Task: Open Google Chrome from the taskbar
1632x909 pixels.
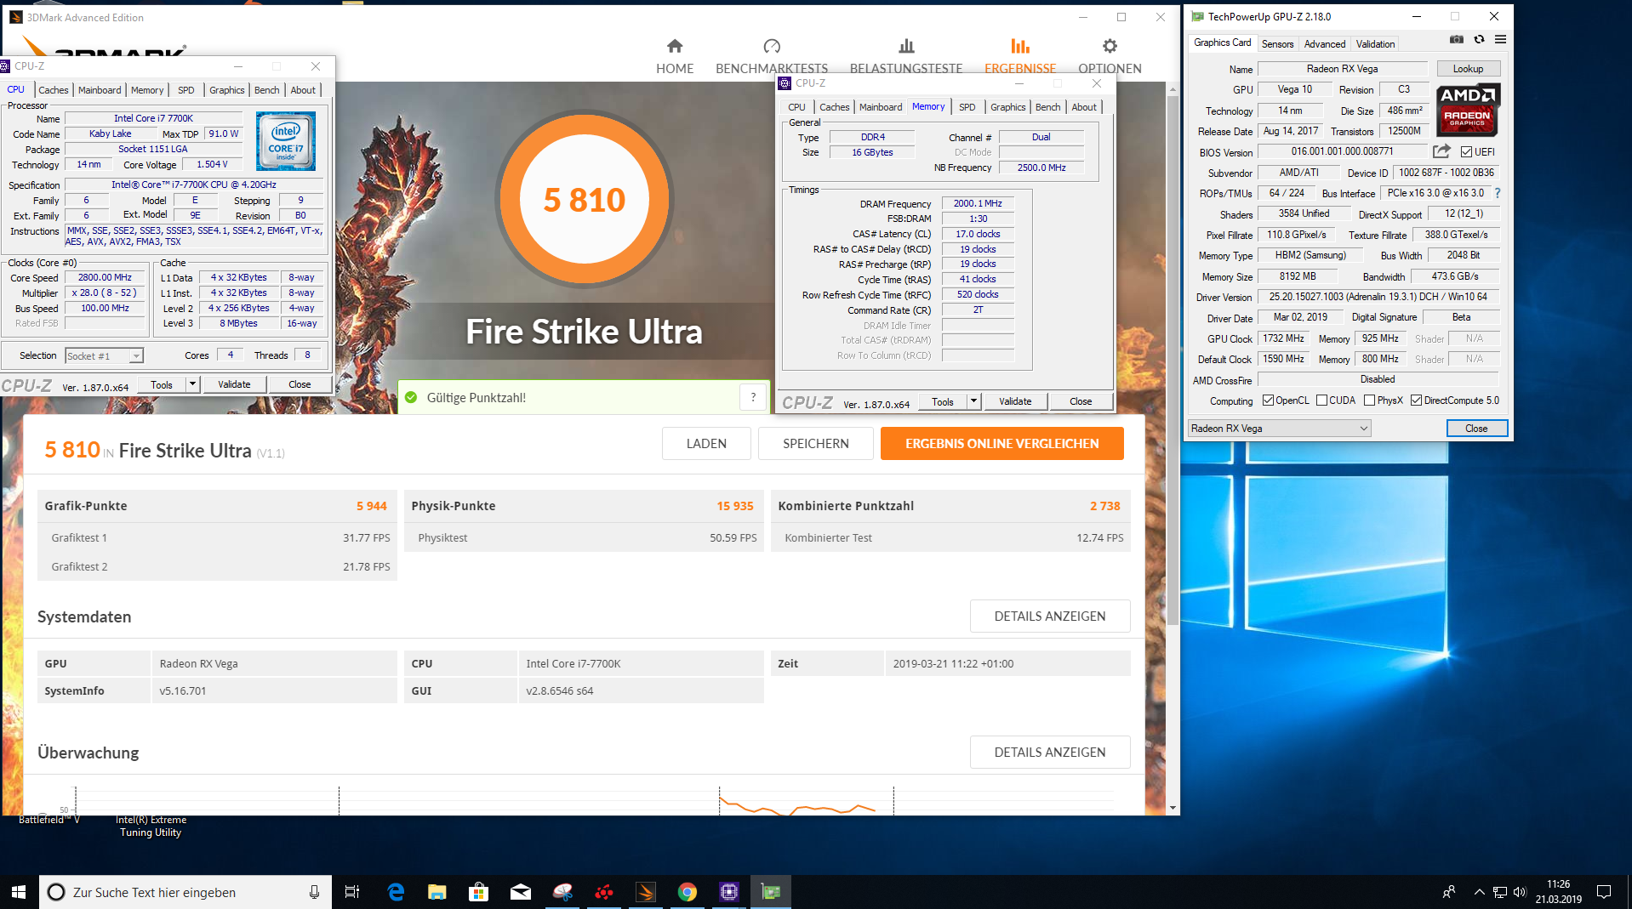Action: pos(688,892)
